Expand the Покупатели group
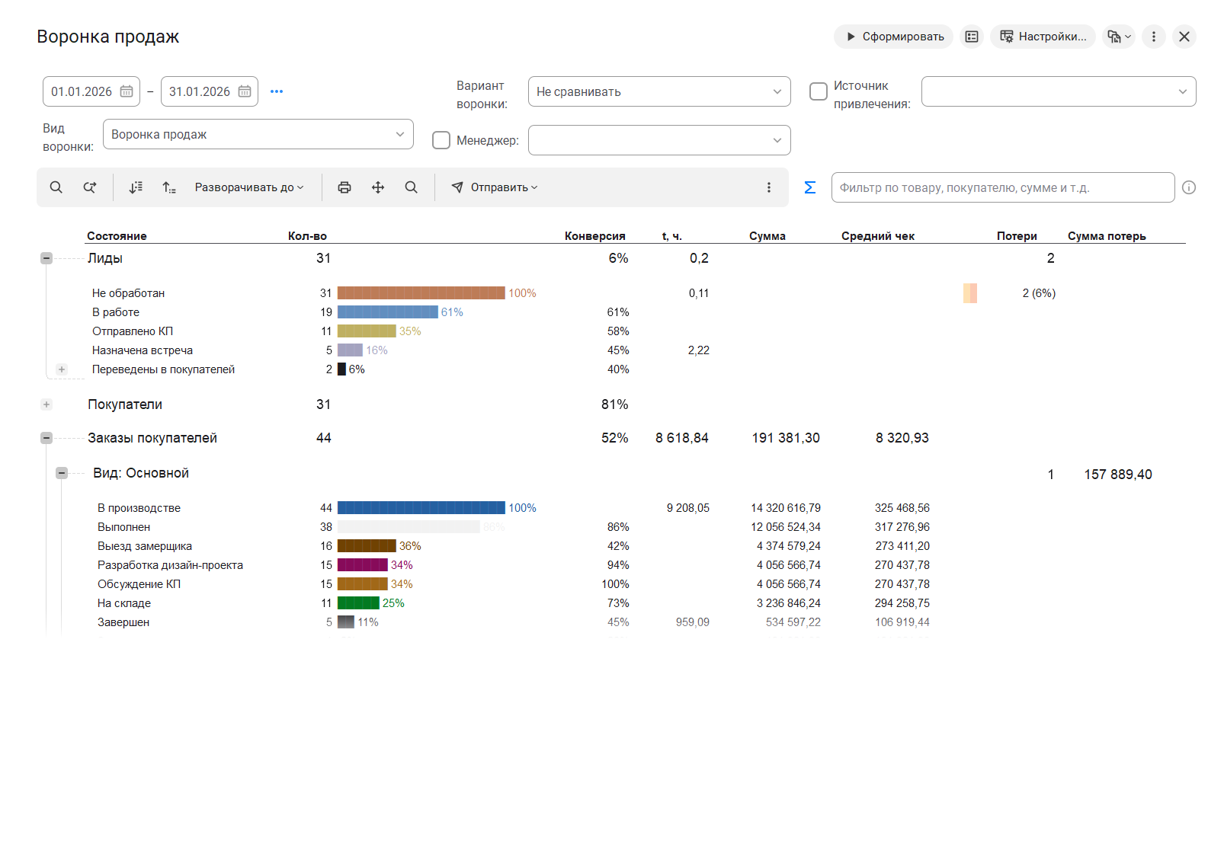The height and width of the screenshot is (847, 1224). (46, 404)
